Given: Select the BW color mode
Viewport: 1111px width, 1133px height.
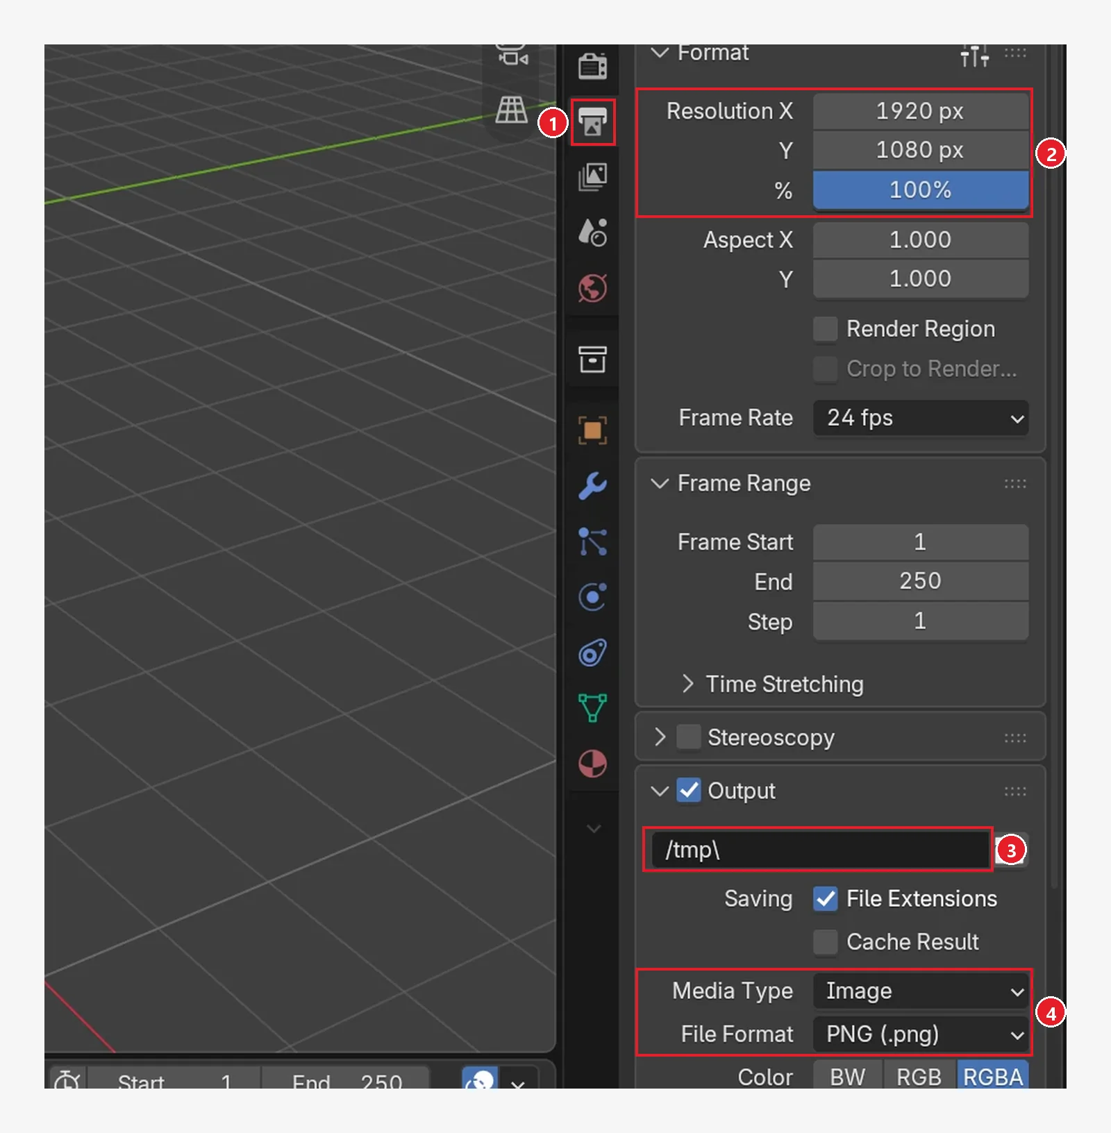Looking at the screenshot, I should 848,1077.
